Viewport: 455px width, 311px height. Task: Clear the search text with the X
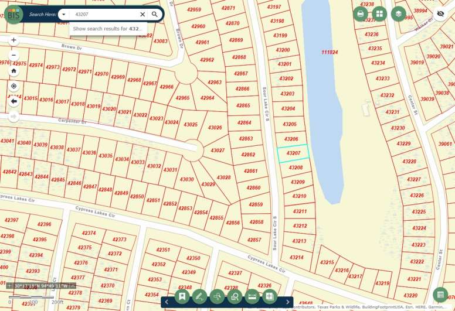[x=142, y=14]
